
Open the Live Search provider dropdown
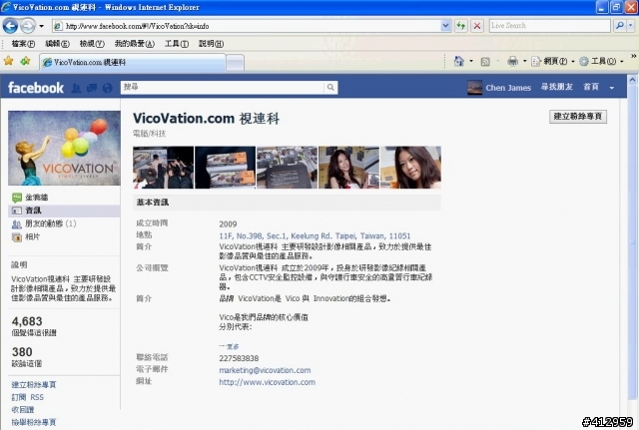(x=630, y=26)
